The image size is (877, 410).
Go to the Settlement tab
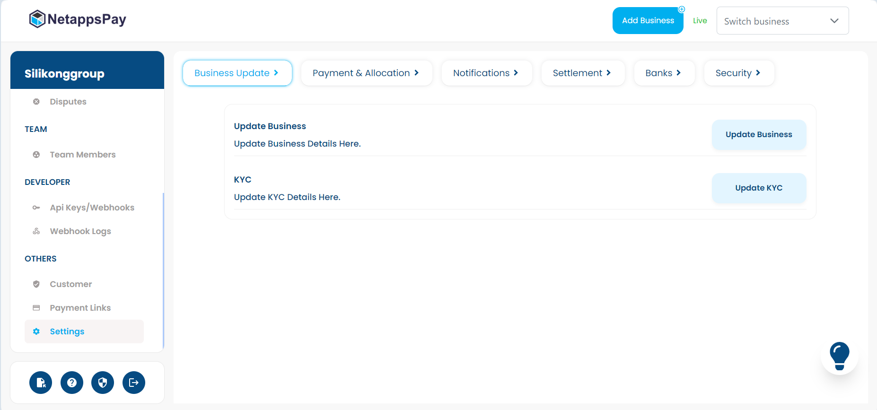[583, 73]
